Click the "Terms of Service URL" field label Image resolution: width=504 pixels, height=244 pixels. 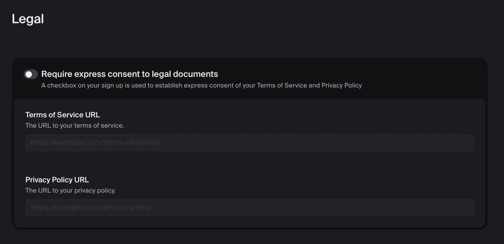point(63,115)
